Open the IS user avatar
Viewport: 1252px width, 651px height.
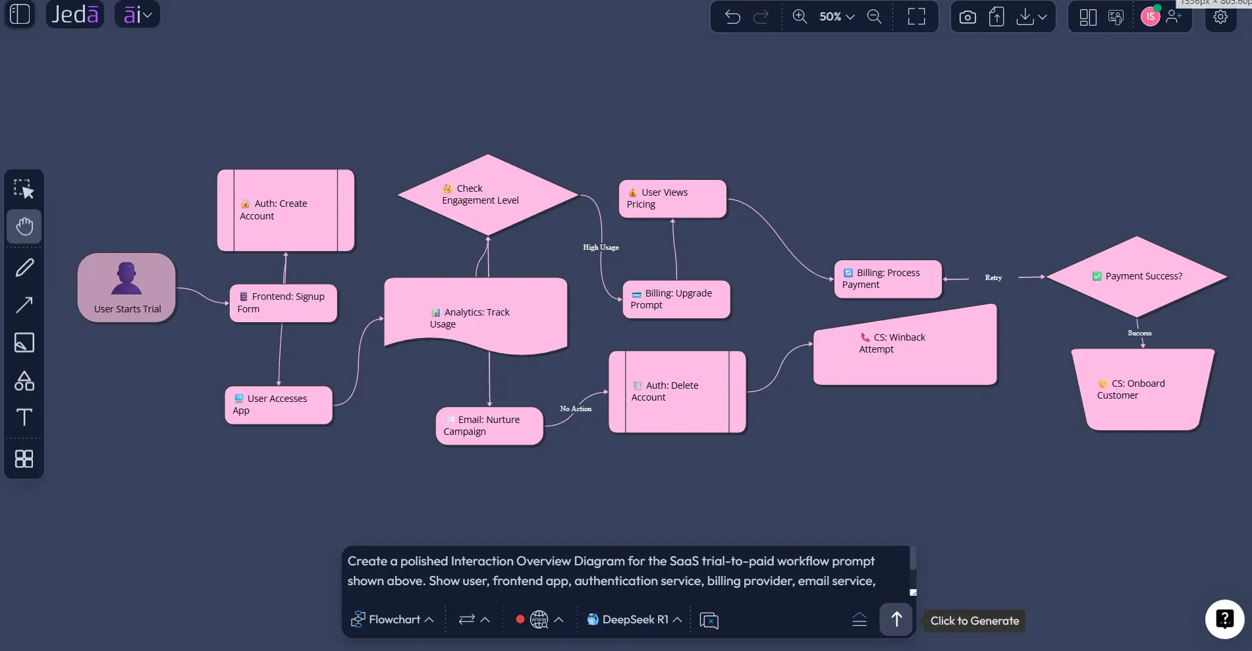point(1150,16)
